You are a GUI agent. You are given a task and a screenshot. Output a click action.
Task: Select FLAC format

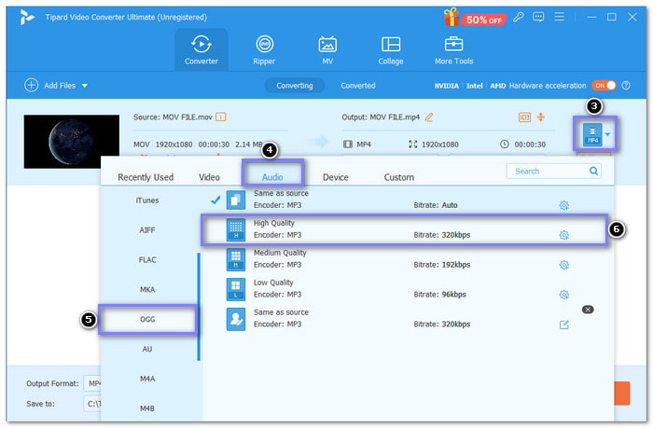click(147, 260)
